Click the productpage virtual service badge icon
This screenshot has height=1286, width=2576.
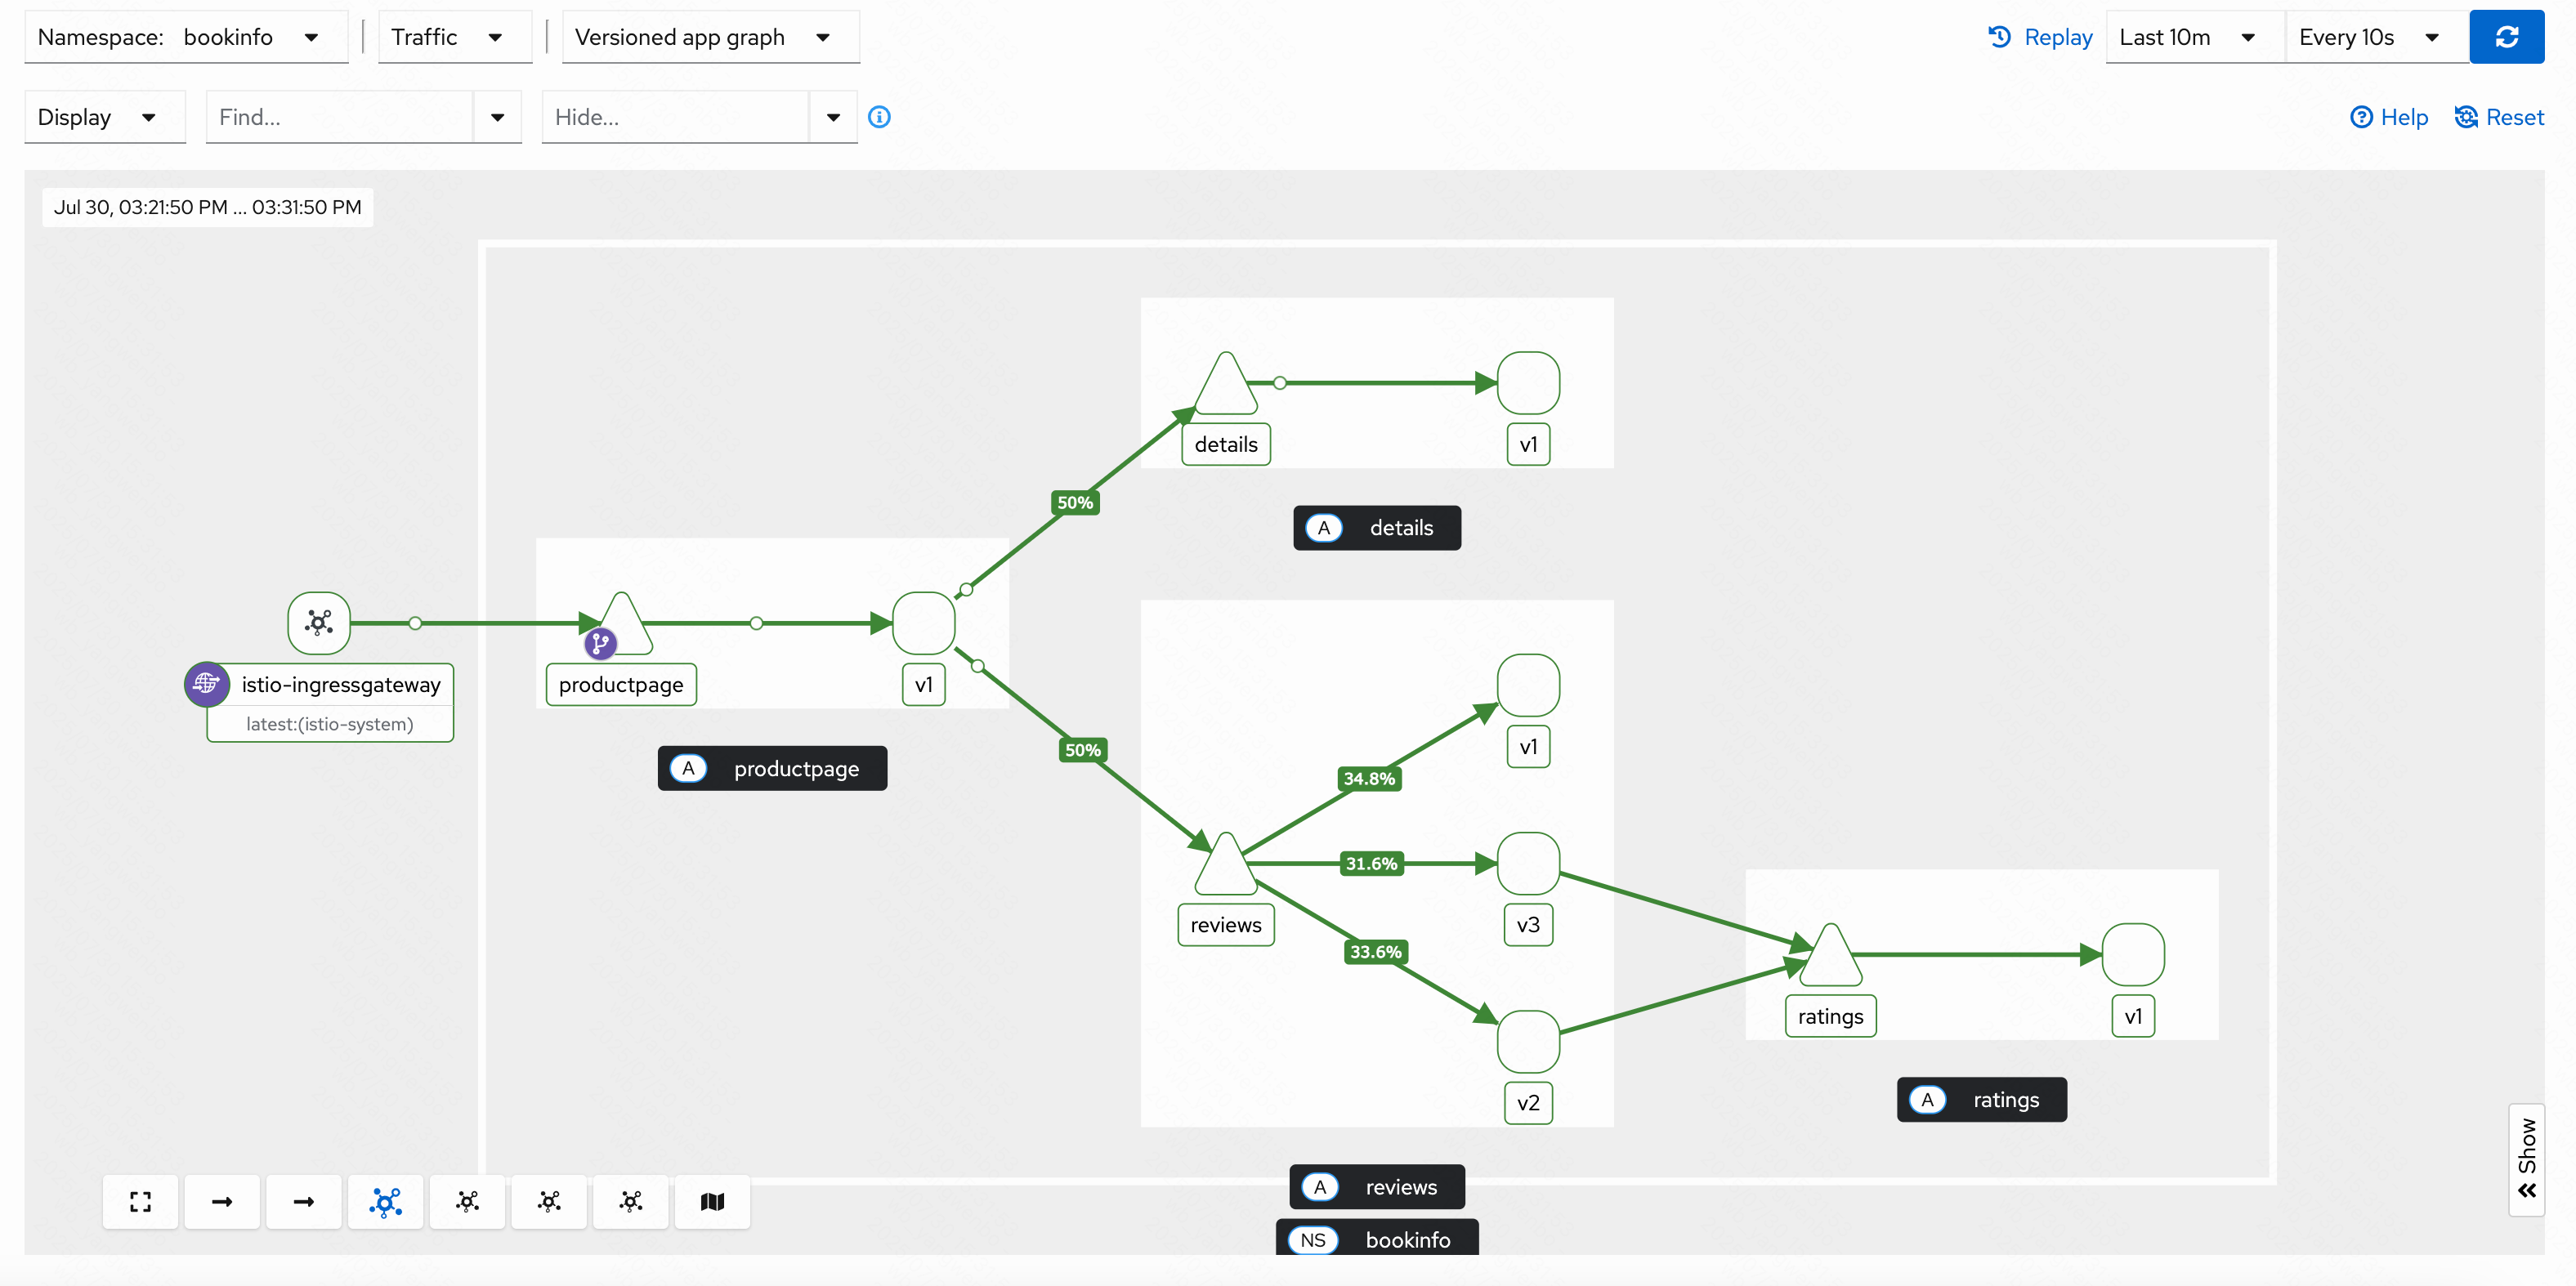[600, 643]
